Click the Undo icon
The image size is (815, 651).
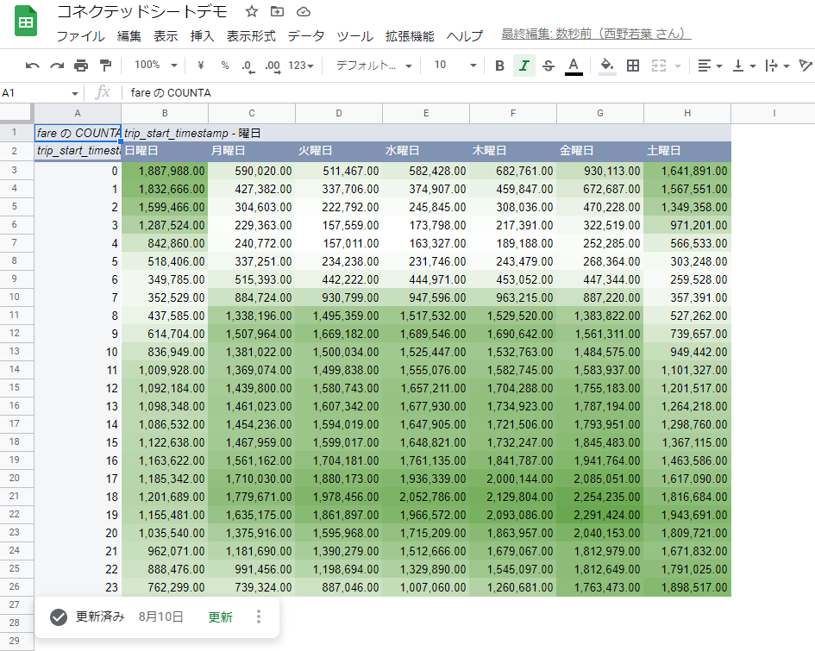click(32, 66)
